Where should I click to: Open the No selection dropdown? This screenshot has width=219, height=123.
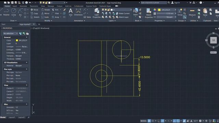pos(11,33)
